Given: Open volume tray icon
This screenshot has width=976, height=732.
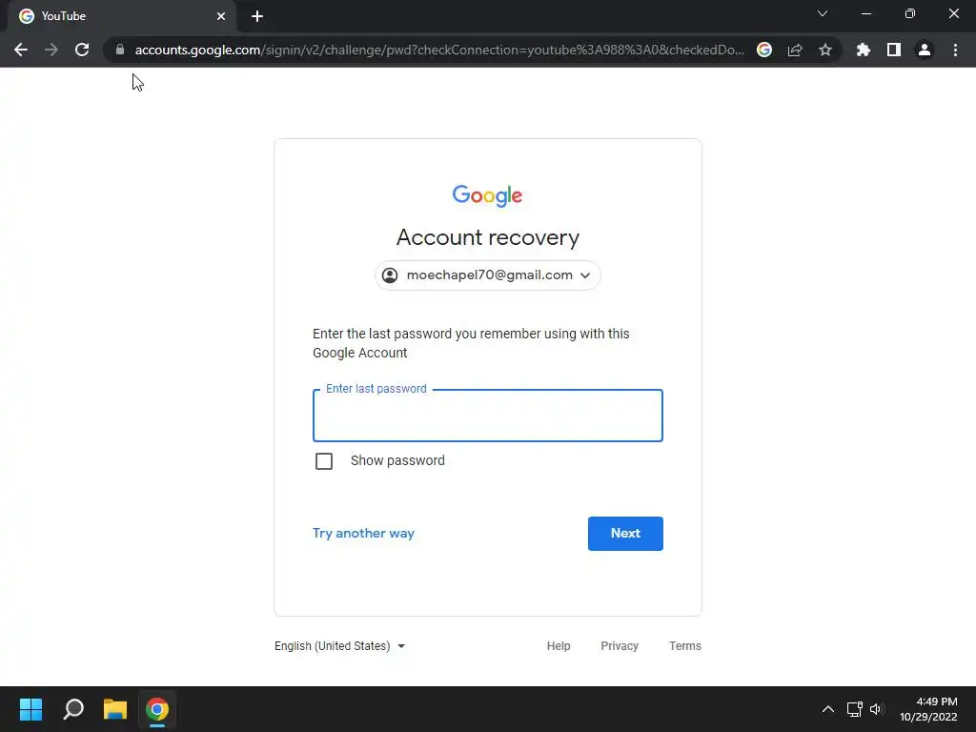Looking at the screenshot, I should click(x=877, y=709).
